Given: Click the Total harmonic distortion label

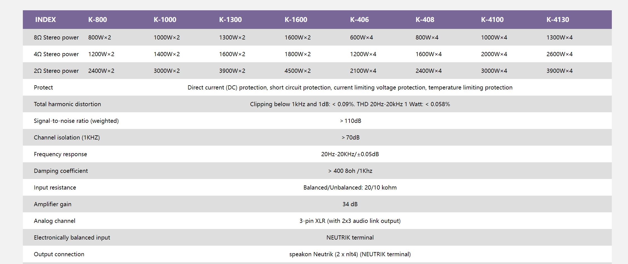Looking at the screenshot, I should click(67, 104).
